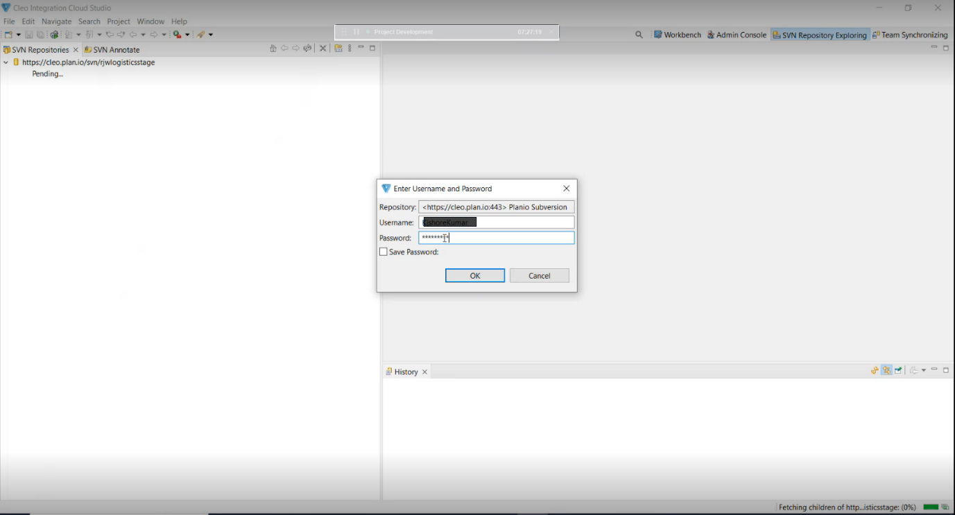Viewport: 955px width, 515px height.
Task: Click the Save All toolbar icon
Action: click(40, 35)
